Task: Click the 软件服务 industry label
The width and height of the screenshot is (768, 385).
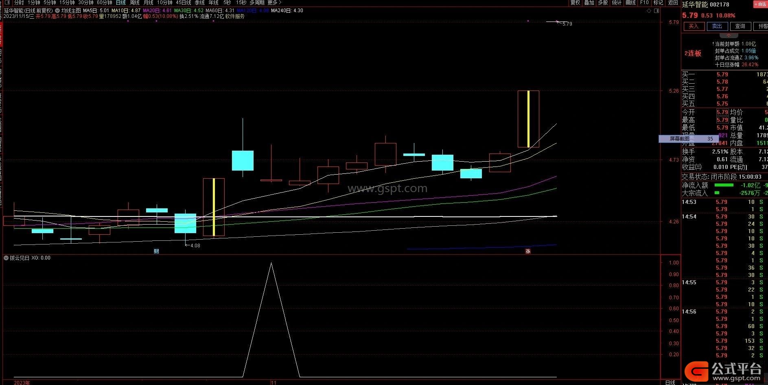Action: click(x=235, y=17)
